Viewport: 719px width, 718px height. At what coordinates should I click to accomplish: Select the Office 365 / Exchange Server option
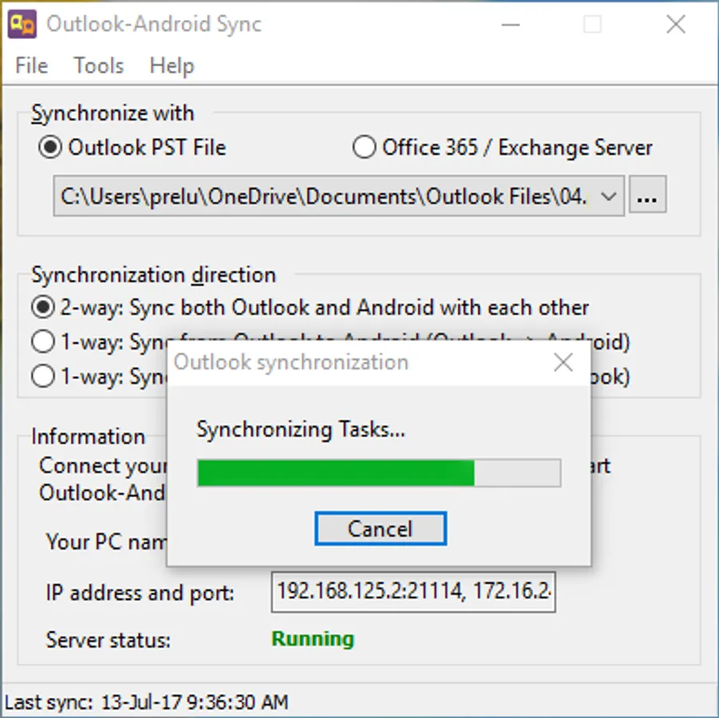[x=364, y=148]
